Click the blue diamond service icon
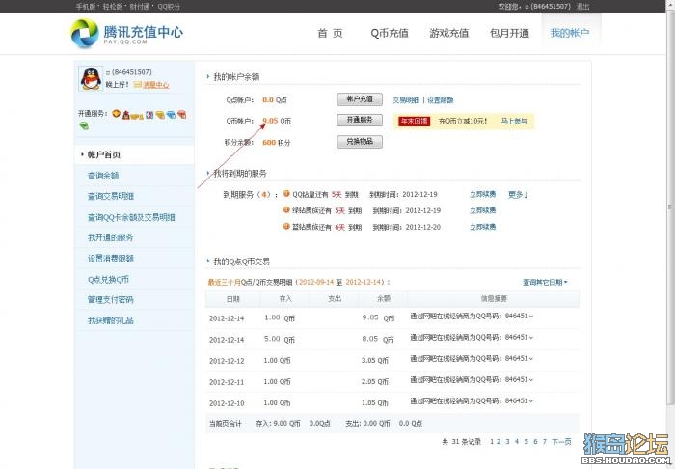This screenshot has height=469, width=675. click(x=171, y=115)
